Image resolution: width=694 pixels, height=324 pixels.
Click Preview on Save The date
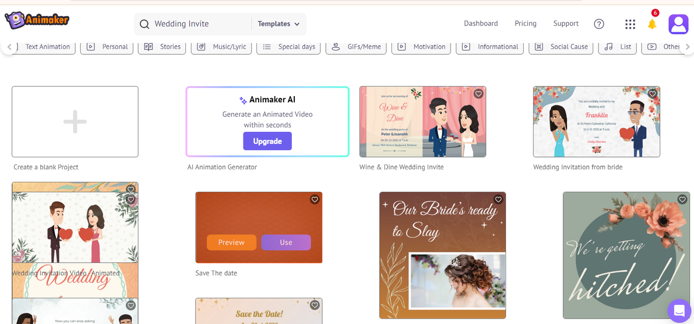tap(232, 242)
